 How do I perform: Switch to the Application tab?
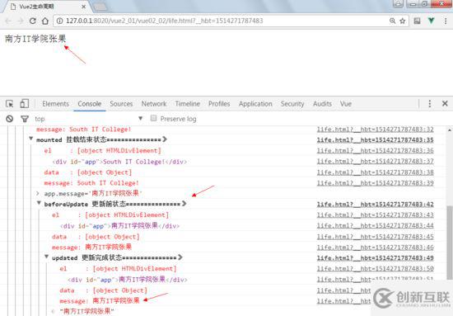click(255, 104)
